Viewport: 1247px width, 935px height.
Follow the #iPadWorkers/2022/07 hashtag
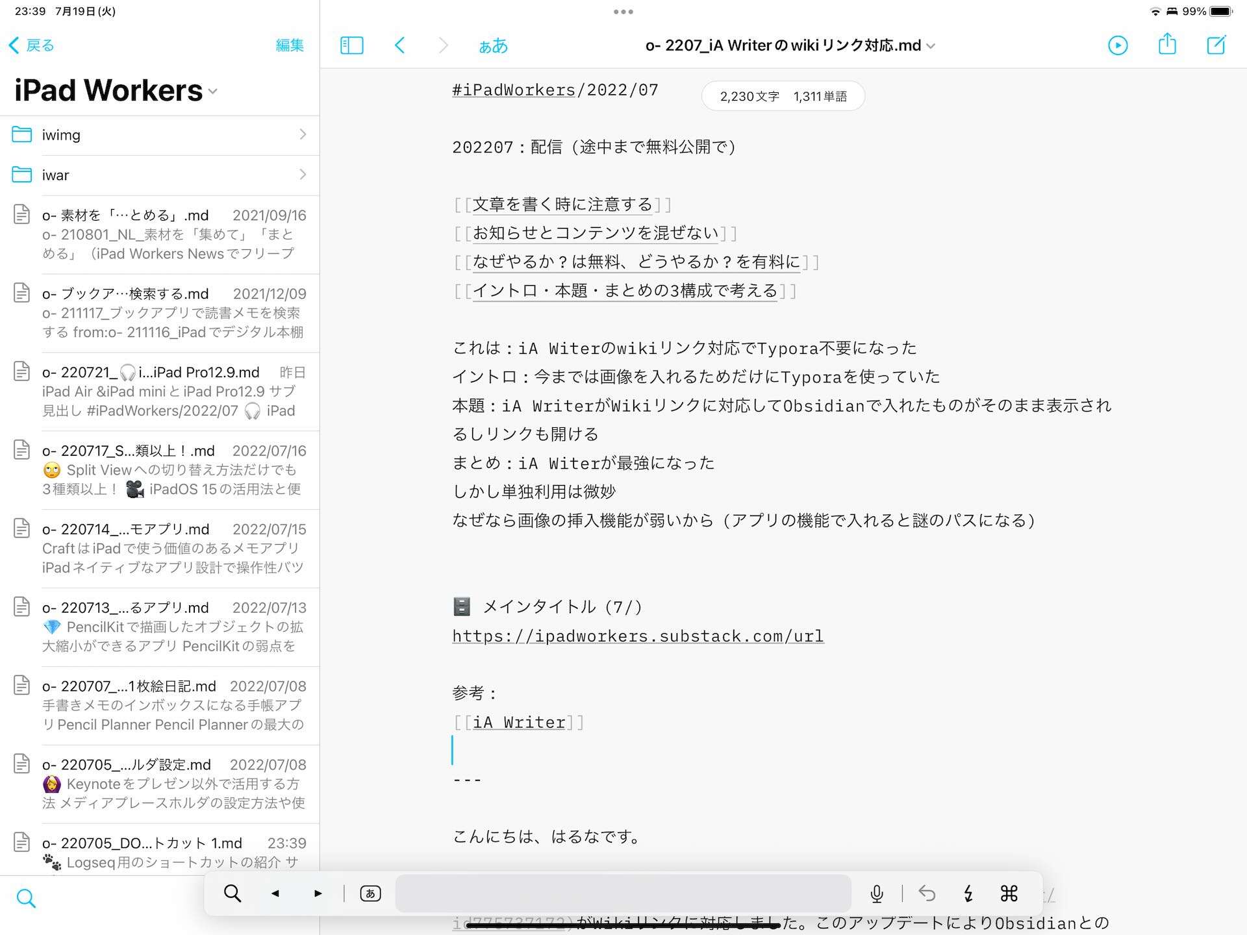point(555,90)
